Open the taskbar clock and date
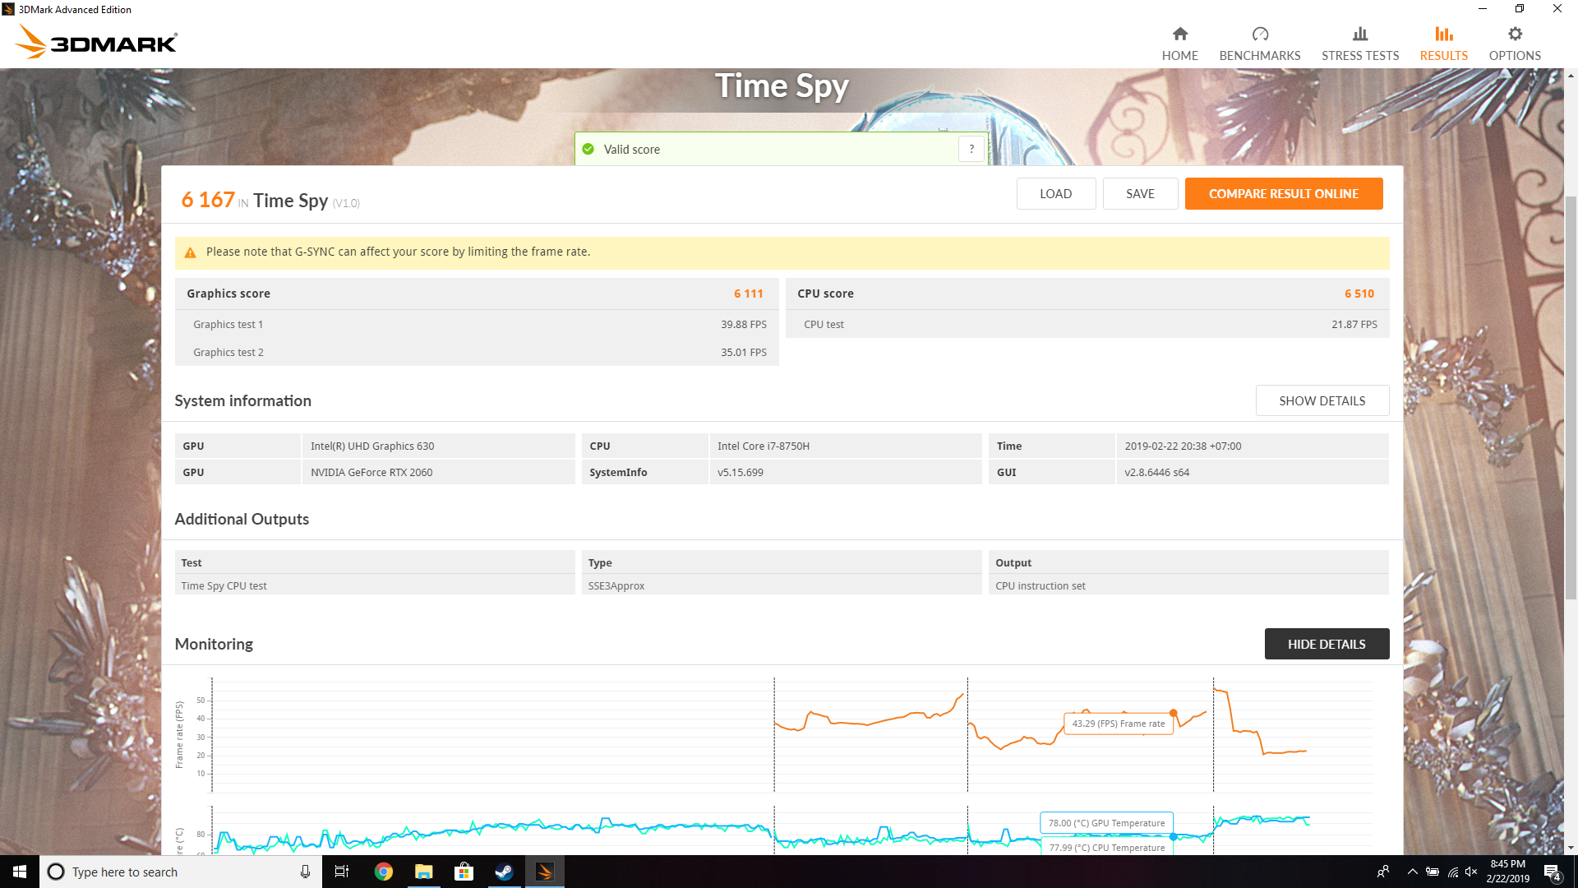The height and width of the screenshot is (888, 1578). 1507,872
